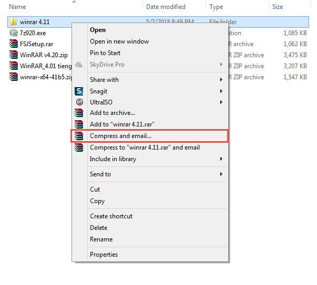Image resolution: width=317 pixels, height=285 pixels.
Task: Expand the SkyDrive Pro submenu arrow
Action: [221, 65]
